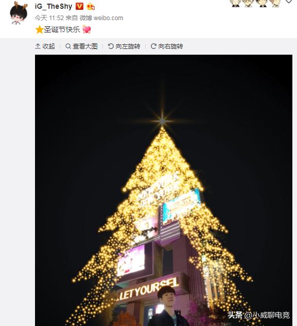297x326 pixels.
Task: Click the yellow star emoji in post
Action: pos(39,29)
